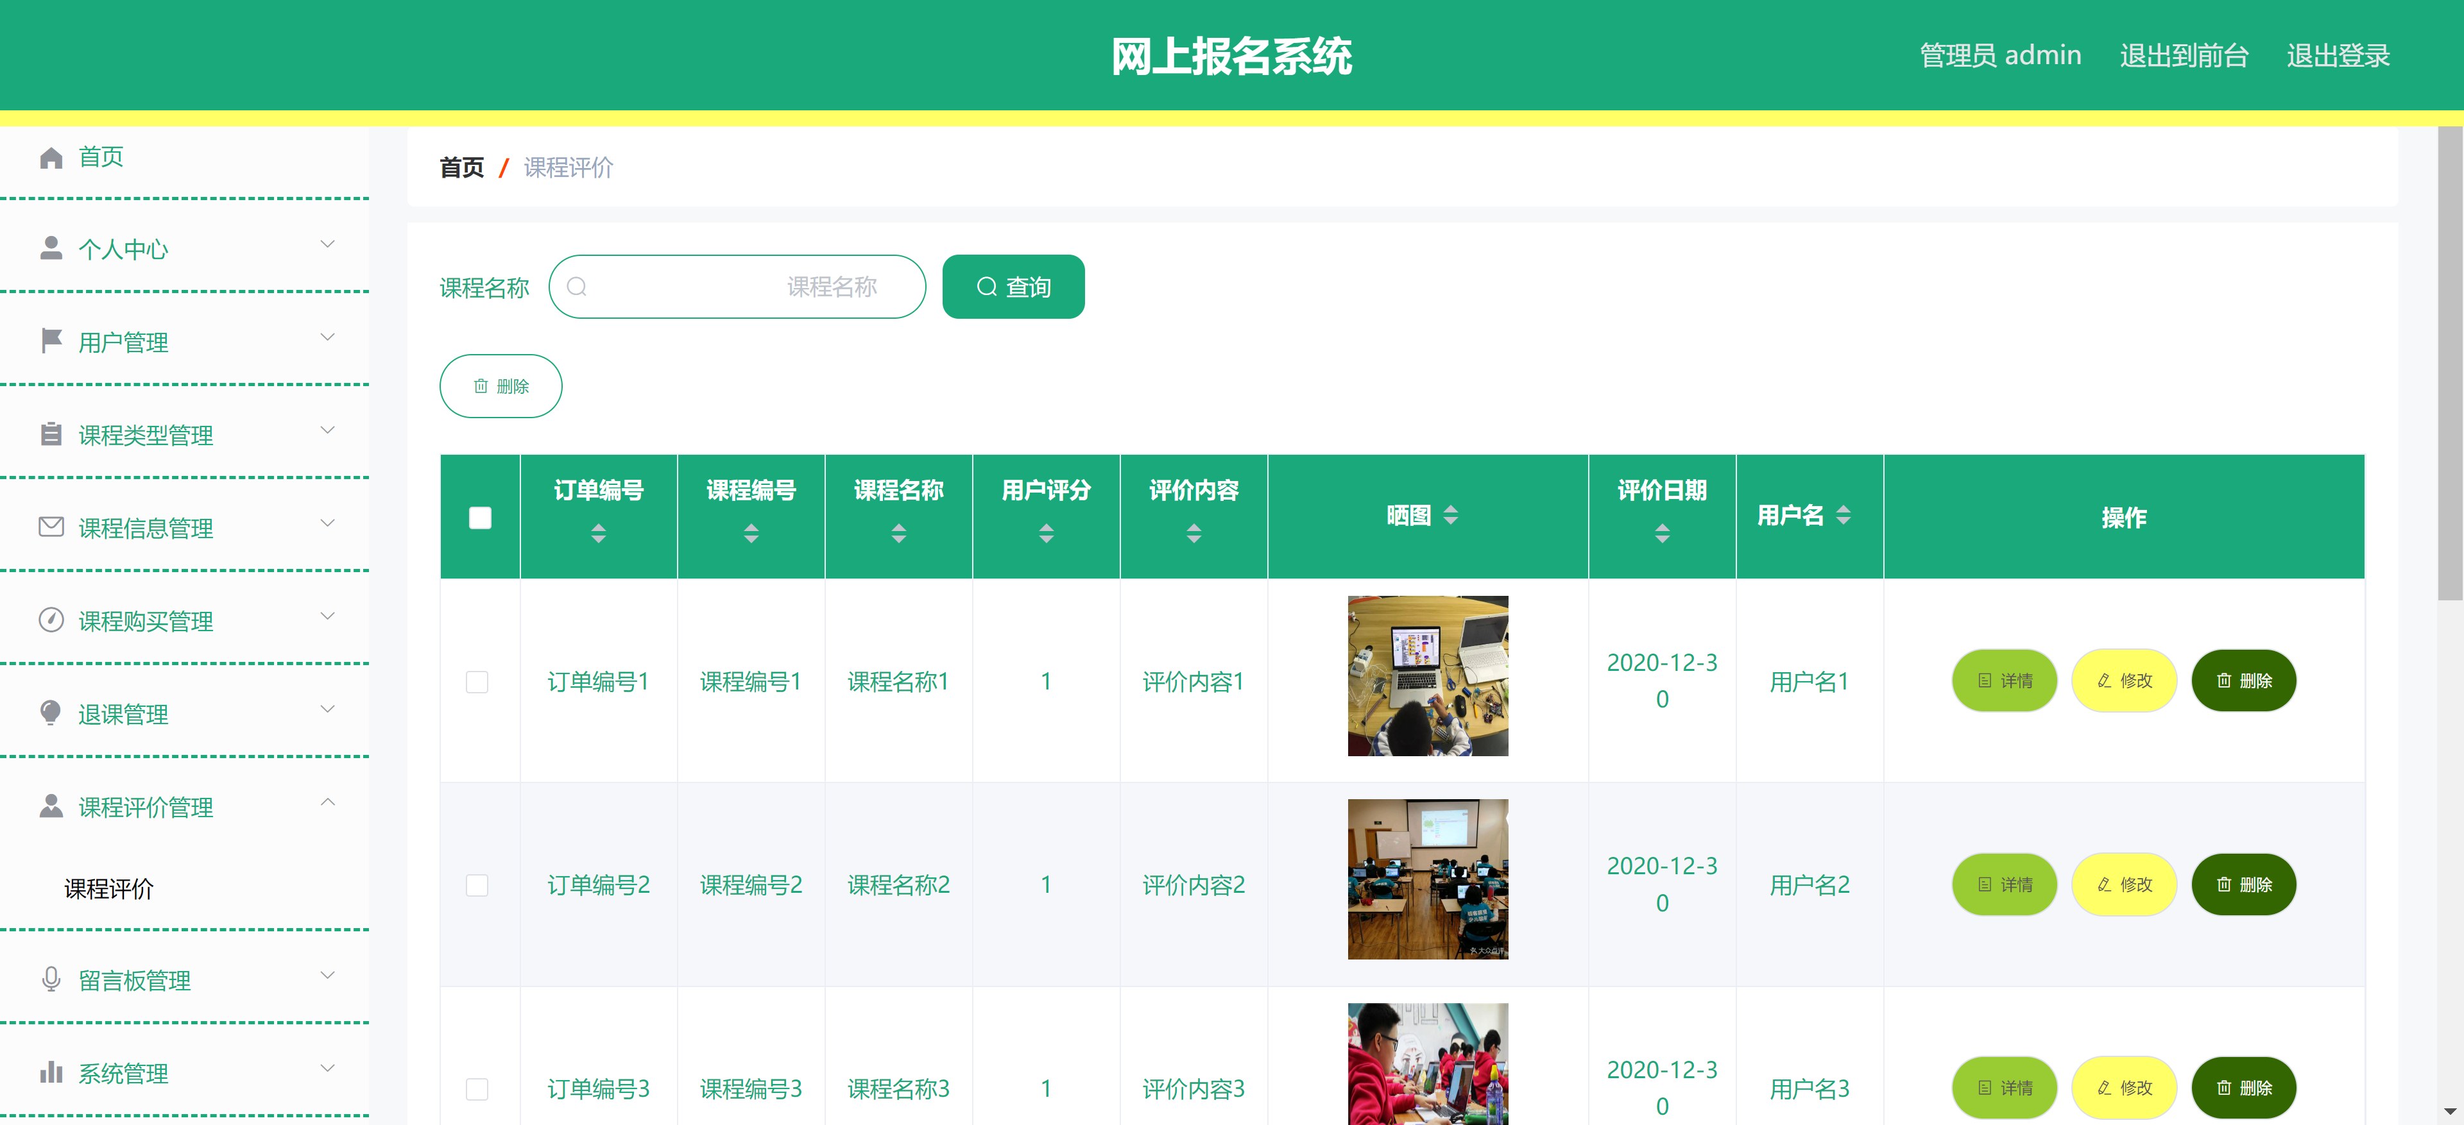Click 详情 for 用户名1 row

click(2005, 681)
